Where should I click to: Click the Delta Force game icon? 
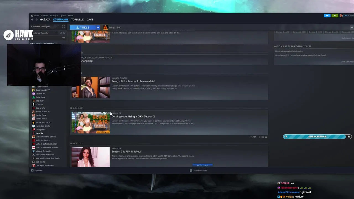coord(33,97)
